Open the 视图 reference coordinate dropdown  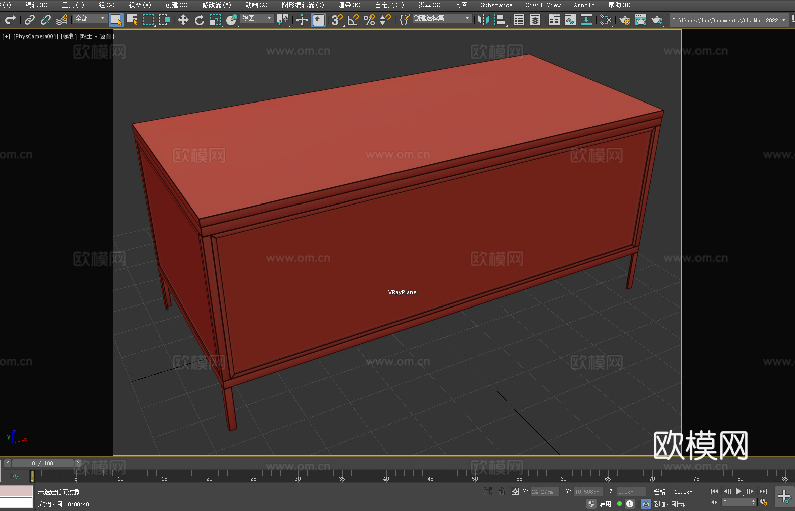coord(257,18)
